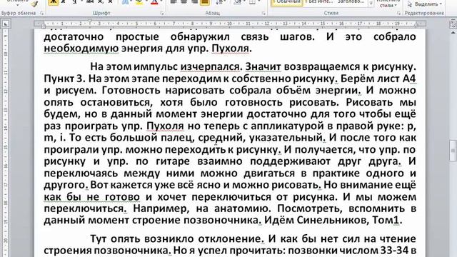The image size is (457, 257).
Task: Toggle the active Justify alignment button
Action: point(205,2)
